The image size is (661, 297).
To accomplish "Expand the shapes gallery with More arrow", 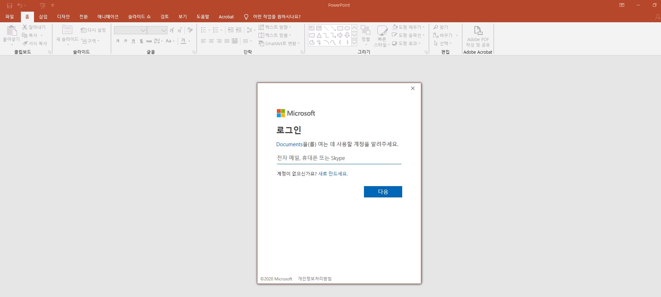I will (354, 43).
